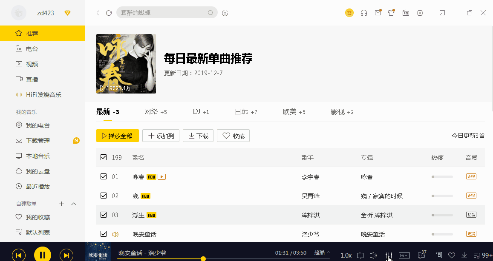Uncheck the checkbox for 咏春
This screenshot has height=261, width=493.
[x=104, y=176]
